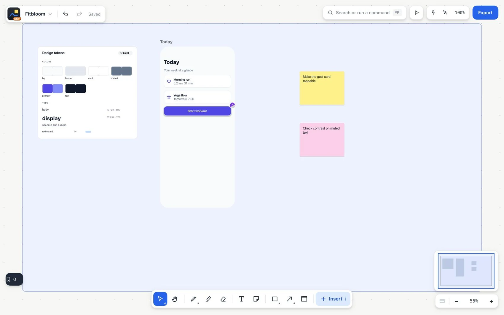Click the cursor icon beside the 100% value
This screenshot has height=315, width=504.
pos(445,12)
